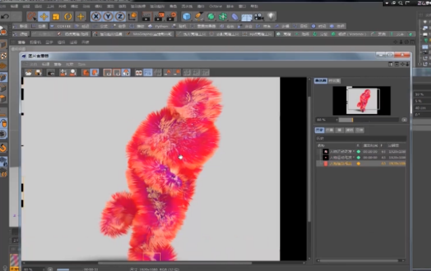Screen dimensions: 431x271
Task: Click the light bulb icon in toolbar
Action: click(x=271, y=16)
